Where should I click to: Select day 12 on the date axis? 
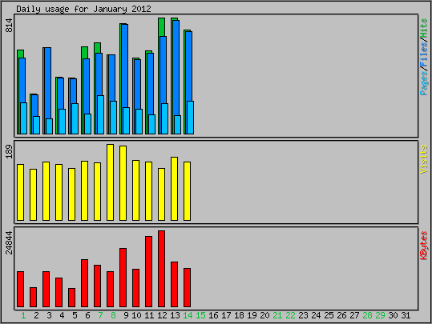pos(162,315)
